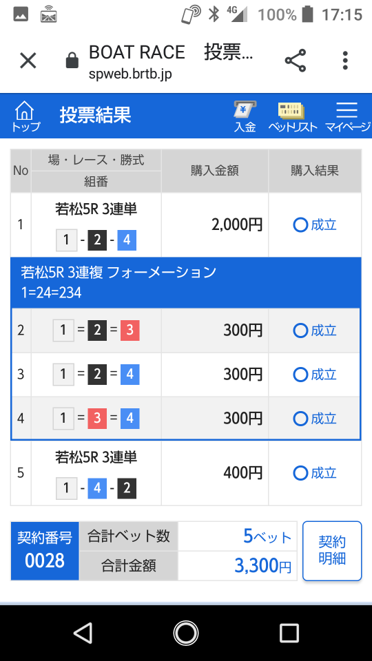Open the マイページ hamburger menu
Screen dimensions: 372x661
click(x=347, y=117)
